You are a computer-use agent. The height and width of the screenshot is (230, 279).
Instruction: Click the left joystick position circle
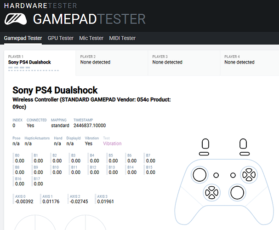pyautogui.click(x=35, y=222)
